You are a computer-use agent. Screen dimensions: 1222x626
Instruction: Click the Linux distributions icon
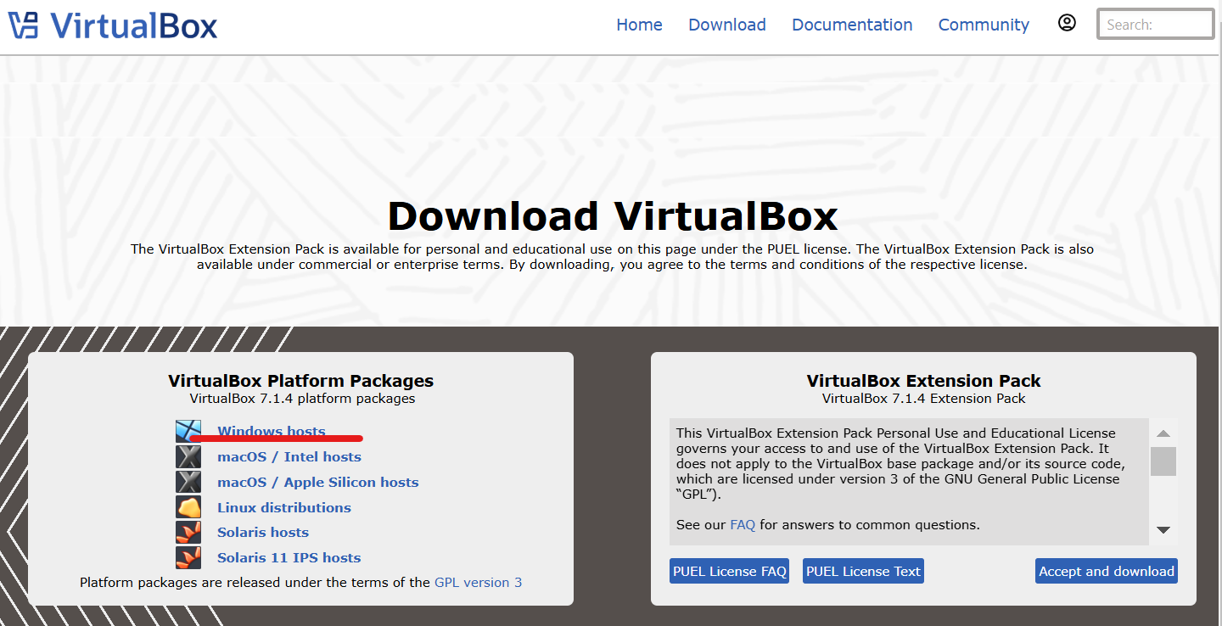pos(188,507)
